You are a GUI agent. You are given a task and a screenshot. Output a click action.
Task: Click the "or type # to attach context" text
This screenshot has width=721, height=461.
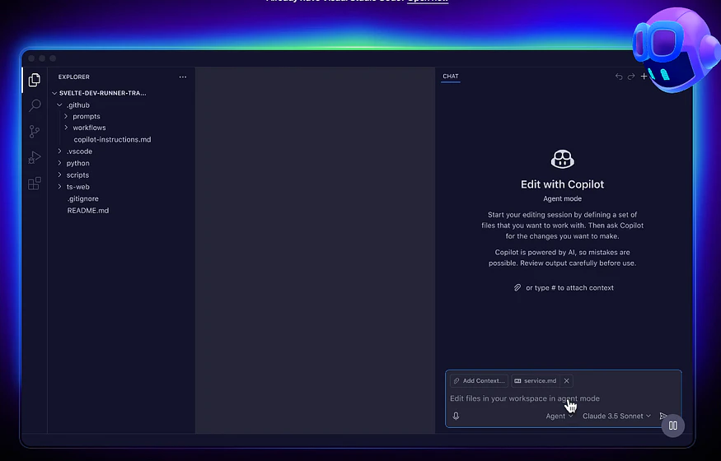click(x=569, y=288)
